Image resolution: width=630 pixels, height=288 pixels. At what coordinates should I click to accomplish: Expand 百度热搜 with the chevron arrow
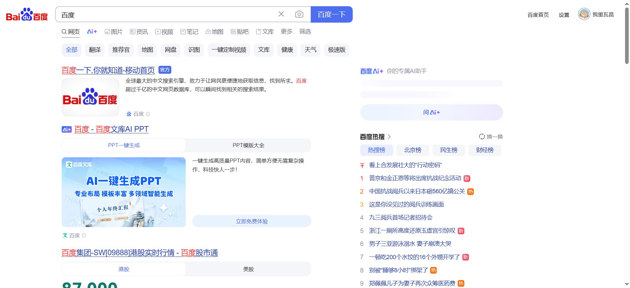tap(389, 137)
